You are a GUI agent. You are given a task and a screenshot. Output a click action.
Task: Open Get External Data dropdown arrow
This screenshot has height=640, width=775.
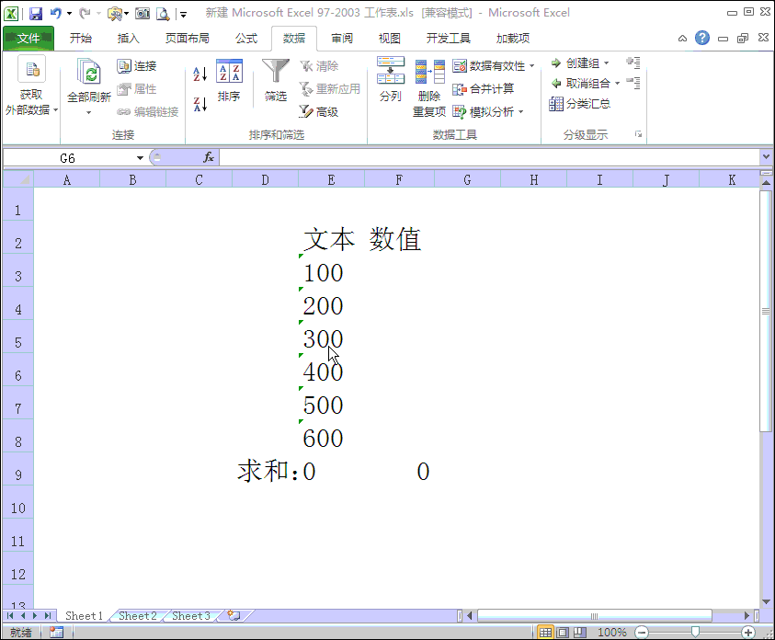(x=55, y=109)
